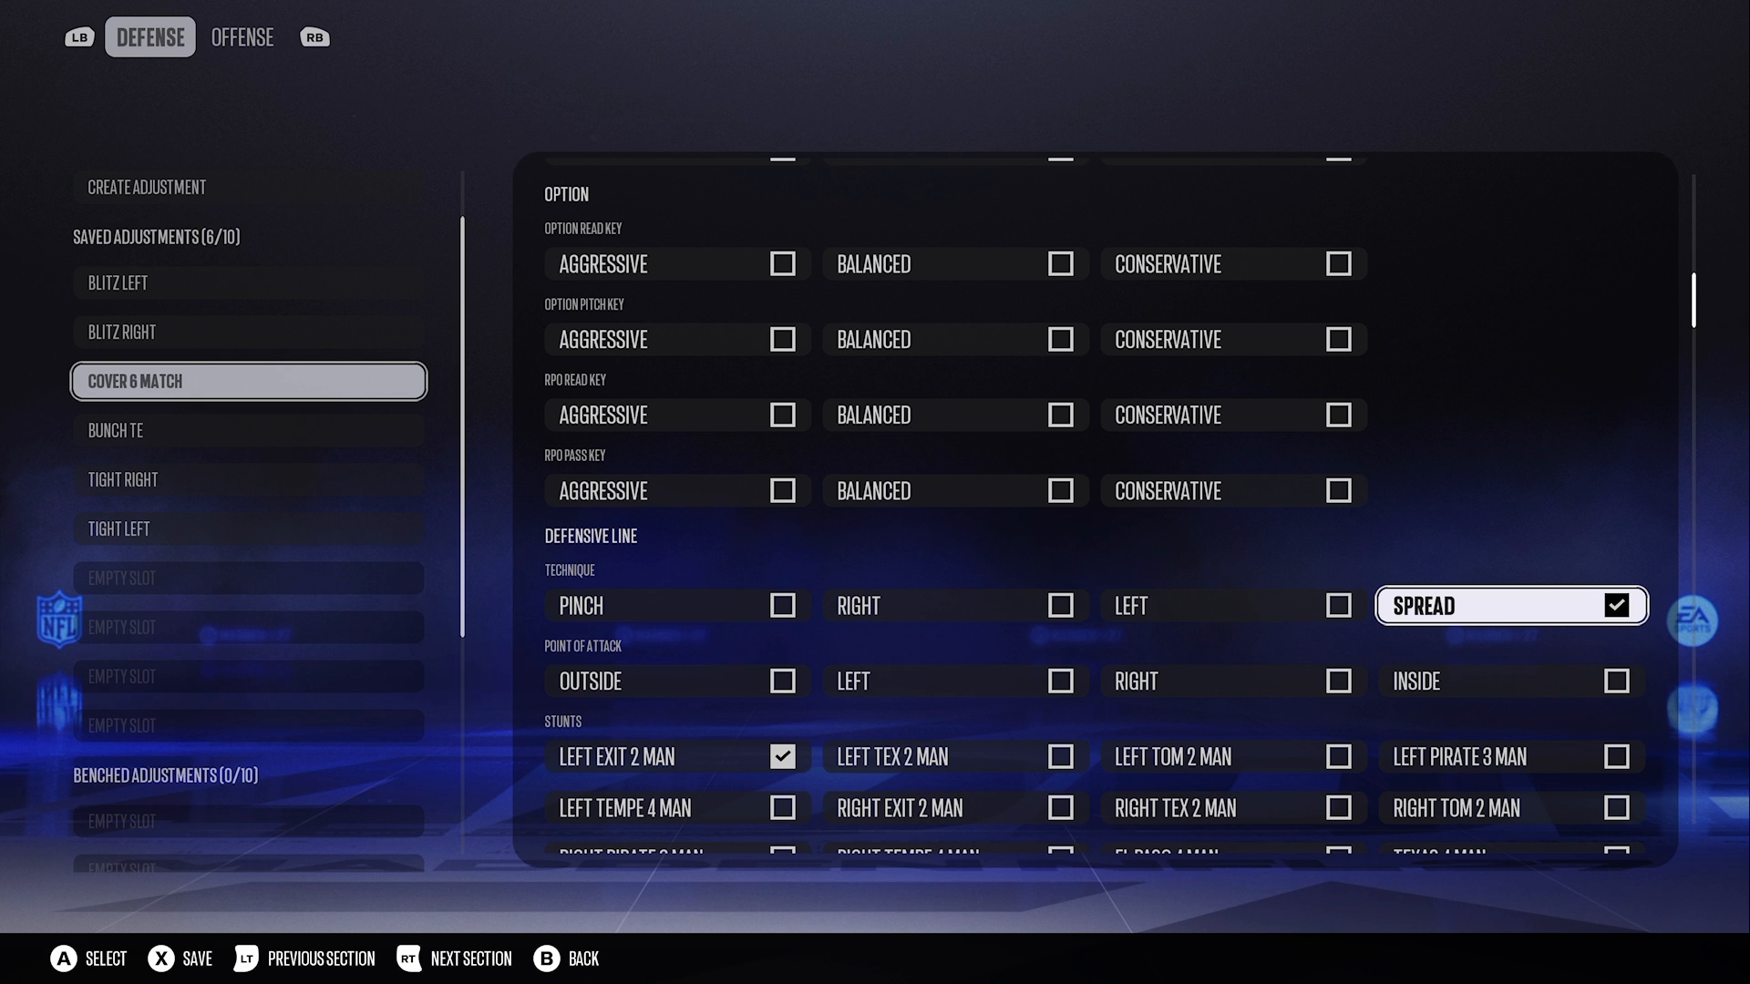
Task: Select the Blitz Left saved adjustment
Action: [249, 282]
